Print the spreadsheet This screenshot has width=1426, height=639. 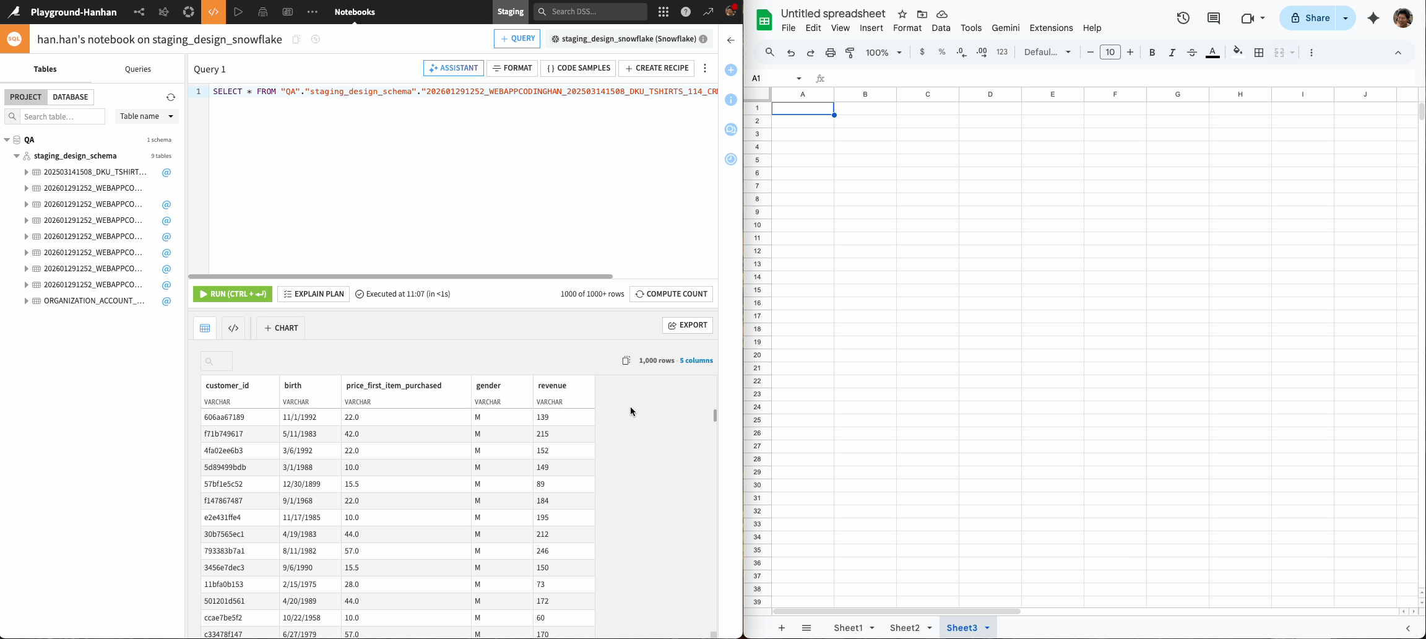[831, 53]
